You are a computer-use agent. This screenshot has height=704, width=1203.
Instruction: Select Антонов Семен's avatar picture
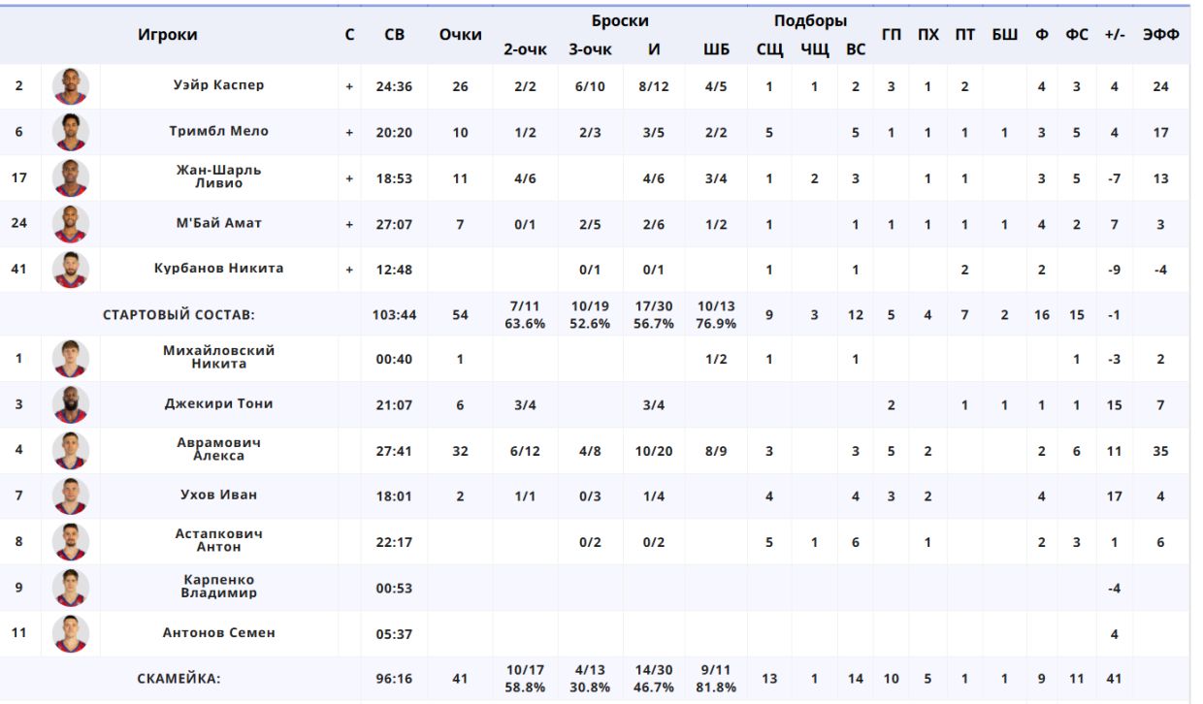point(70,633)
